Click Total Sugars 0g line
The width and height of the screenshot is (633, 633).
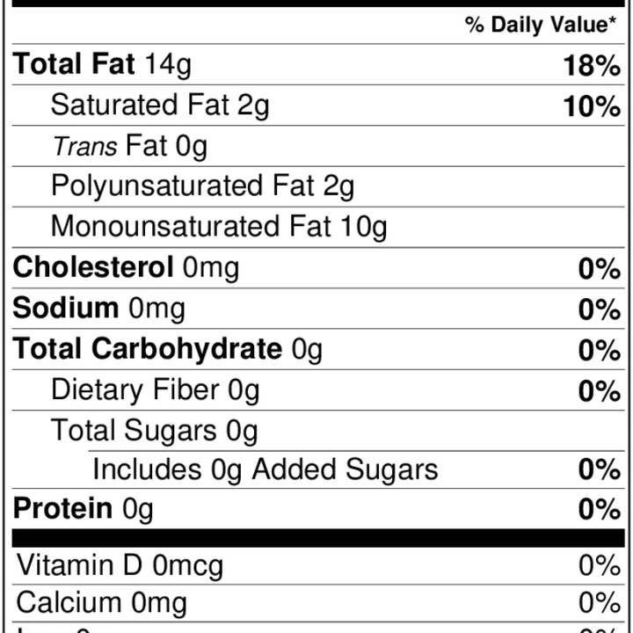tap(154, 431)
